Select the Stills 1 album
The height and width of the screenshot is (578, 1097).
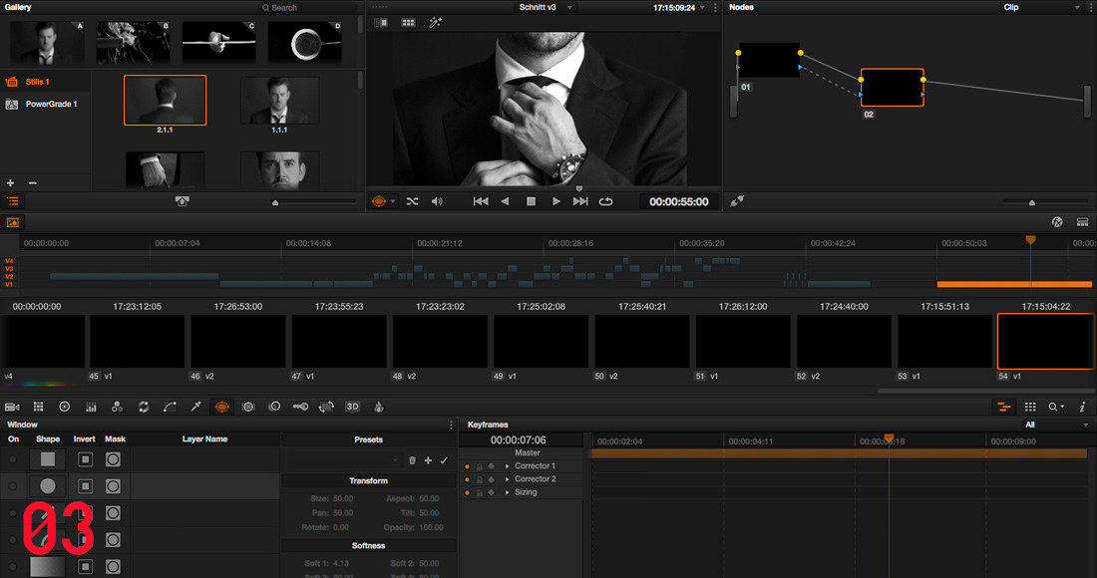tap(45, 82)
